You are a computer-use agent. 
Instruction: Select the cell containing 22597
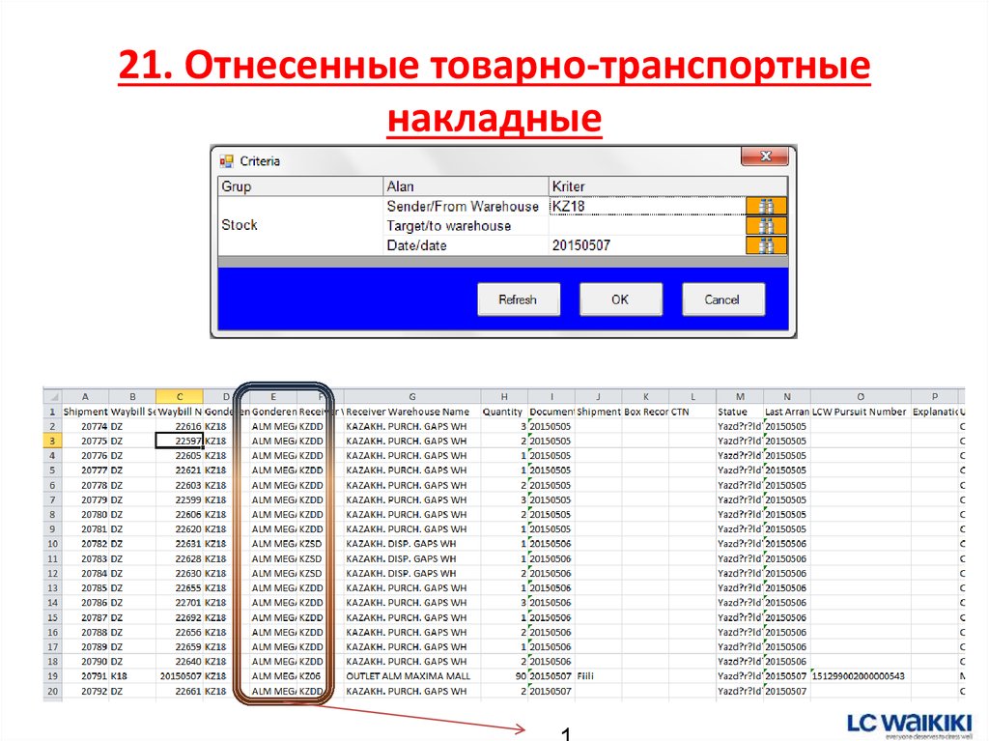pos(180,441)
